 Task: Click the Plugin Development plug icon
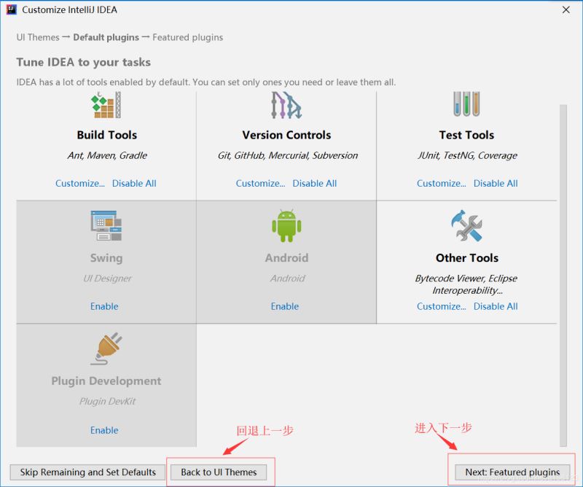point(106,349)
